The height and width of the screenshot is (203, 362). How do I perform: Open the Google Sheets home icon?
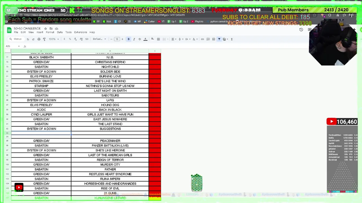tap(9, 30)
